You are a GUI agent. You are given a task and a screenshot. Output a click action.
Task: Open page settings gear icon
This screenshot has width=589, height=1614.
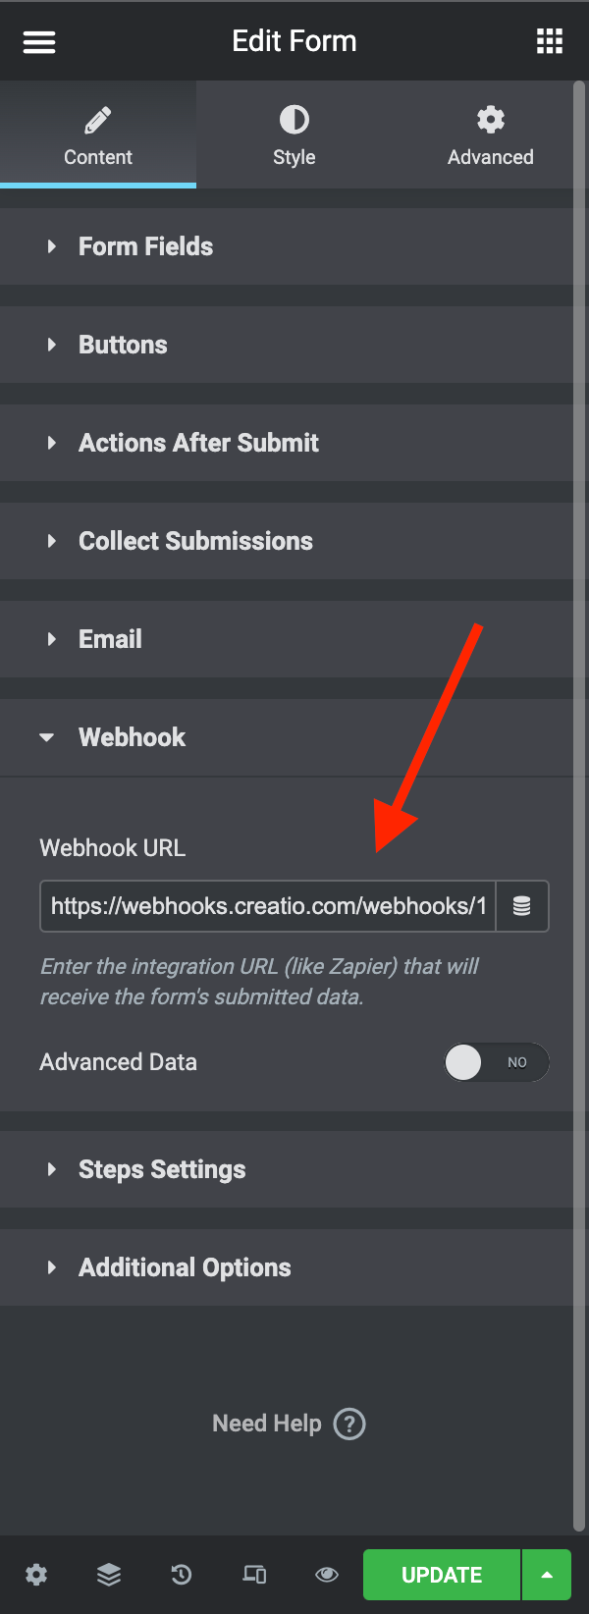pyautogui.click(x=36, y=1575)
